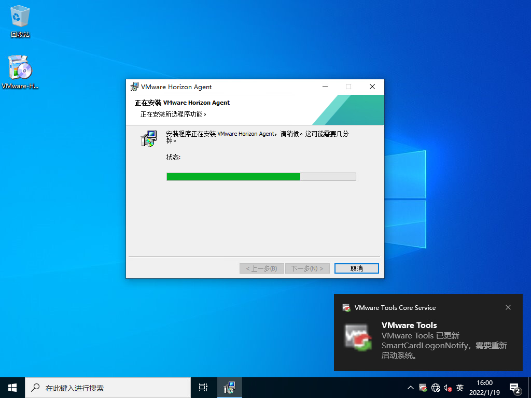Click the '正在安装 VMware Horizon Agent' heading
The image size is (531, 398).
[x=182, y=103]
